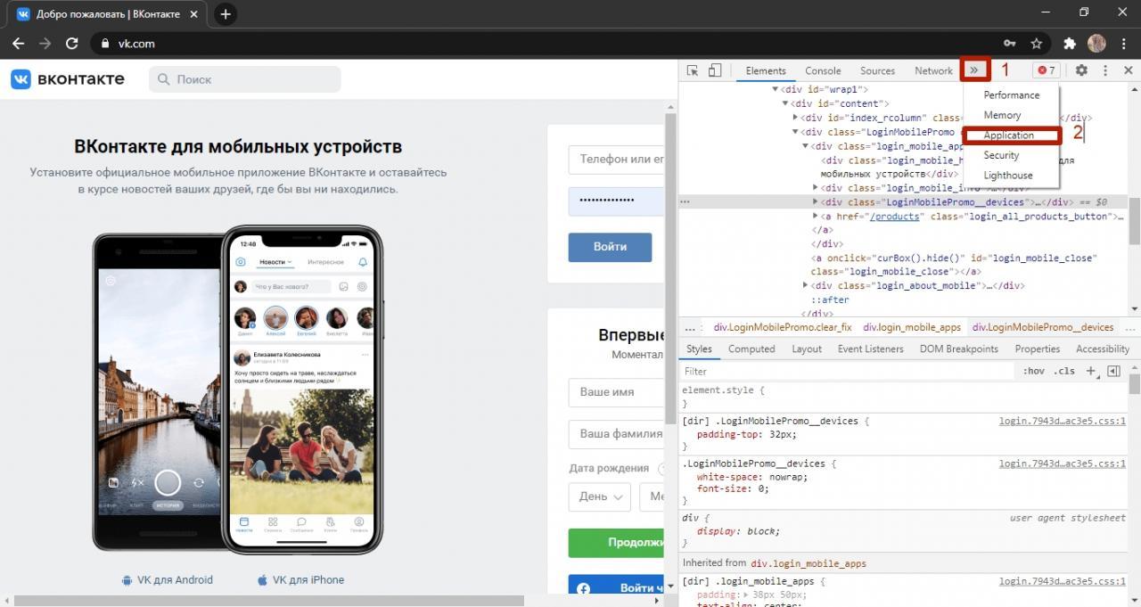Open a new browser tab
Screen dimensions: 1141x607
[226, 14]
